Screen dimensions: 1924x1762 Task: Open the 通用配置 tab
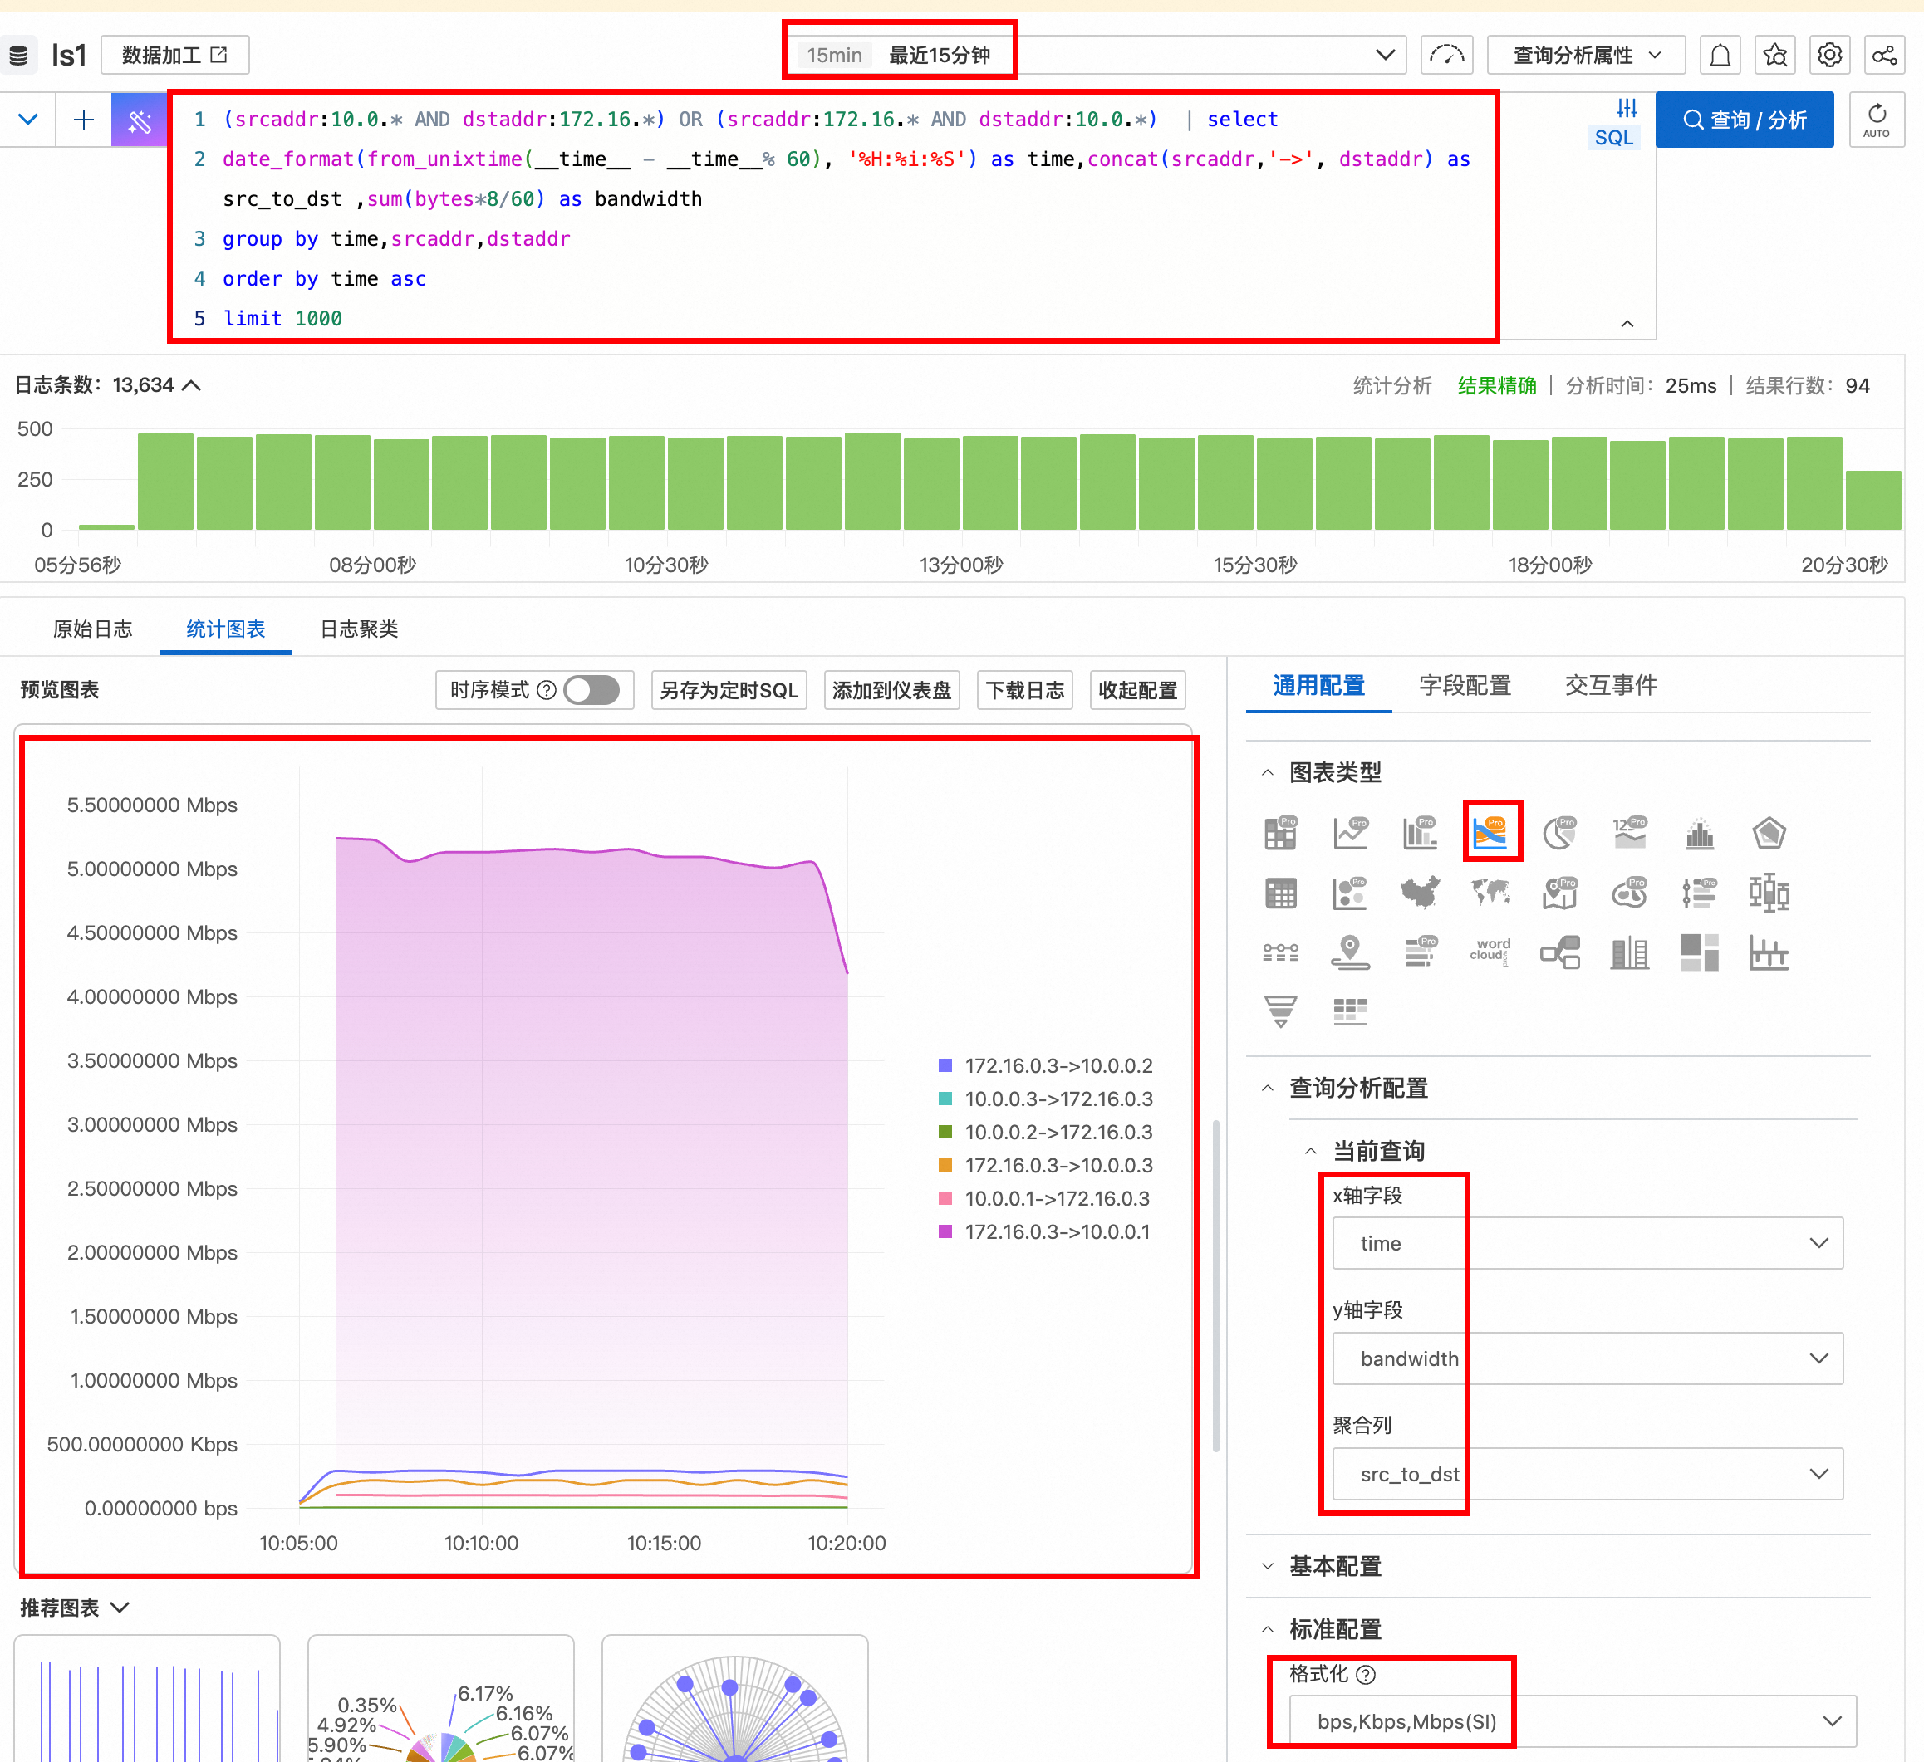(1318, 686)
